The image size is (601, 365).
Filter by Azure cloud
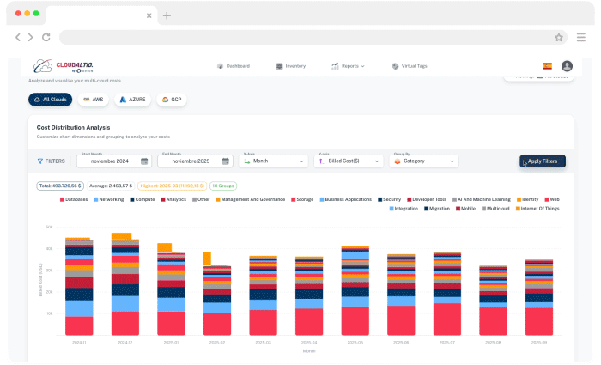[132, 100]
